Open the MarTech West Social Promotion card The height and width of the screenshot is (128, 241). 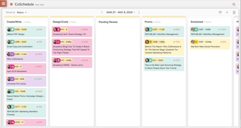[x=210, y=44]
